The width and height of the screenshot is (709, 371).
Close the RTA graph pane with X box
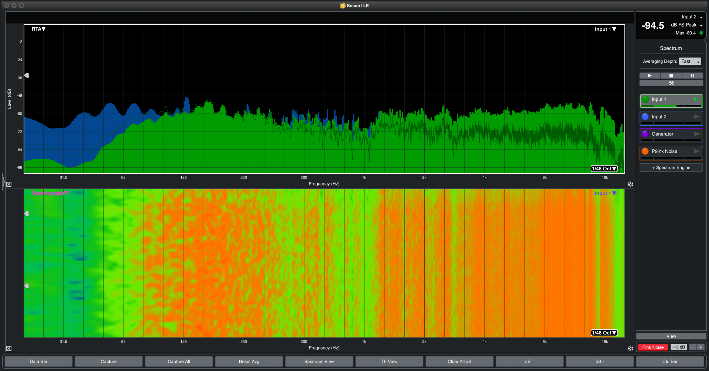click(x=9, y=184)
